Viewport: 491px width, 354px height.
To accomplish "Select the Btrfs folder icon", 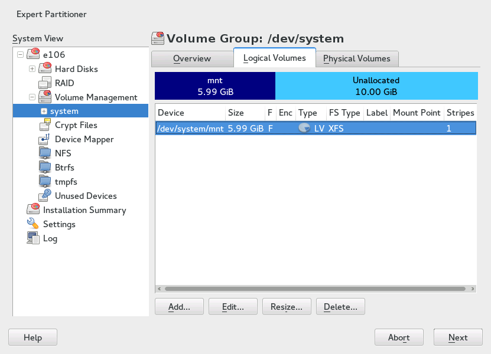I will 45,168.
